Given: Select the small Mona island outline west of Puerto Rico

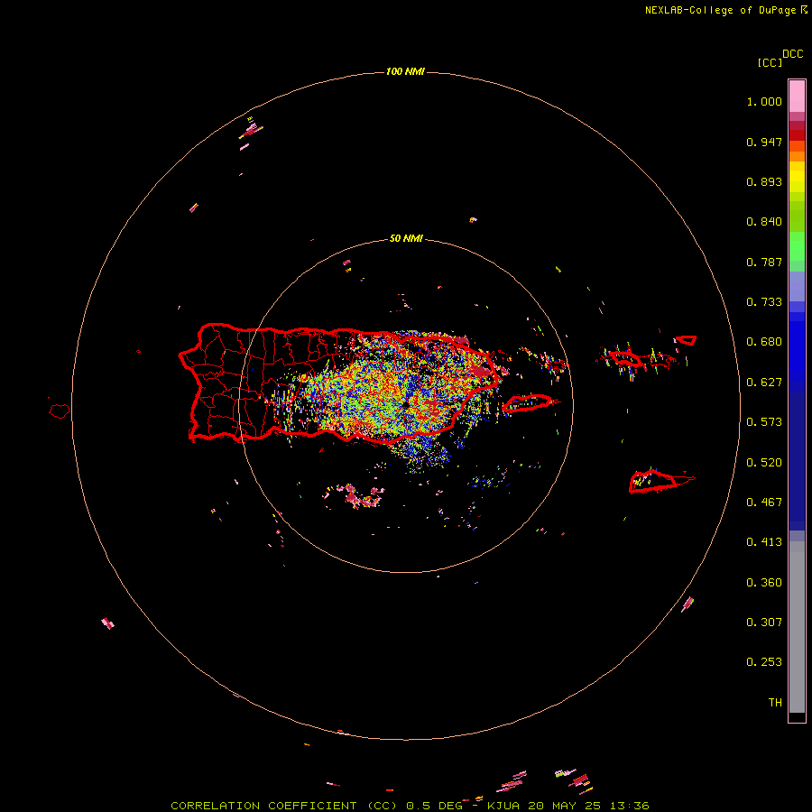Looking at the screenshot, I should click(x=60, y=411).
